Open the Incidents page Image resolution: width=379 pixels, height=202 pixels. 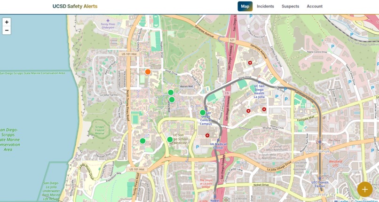pos(265,6)
